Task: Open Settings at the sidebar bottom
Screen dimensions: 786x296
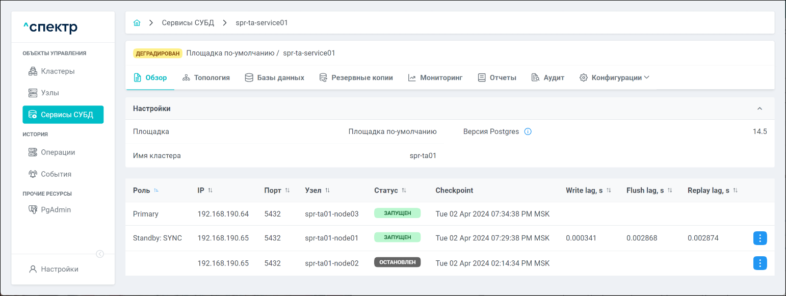Action: (x=59, y=269)
